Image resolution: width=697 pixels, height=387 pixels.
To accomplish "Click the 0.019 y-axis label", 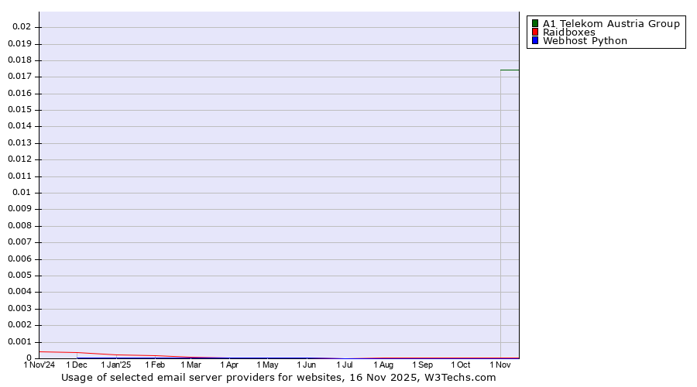I will 20,43.
